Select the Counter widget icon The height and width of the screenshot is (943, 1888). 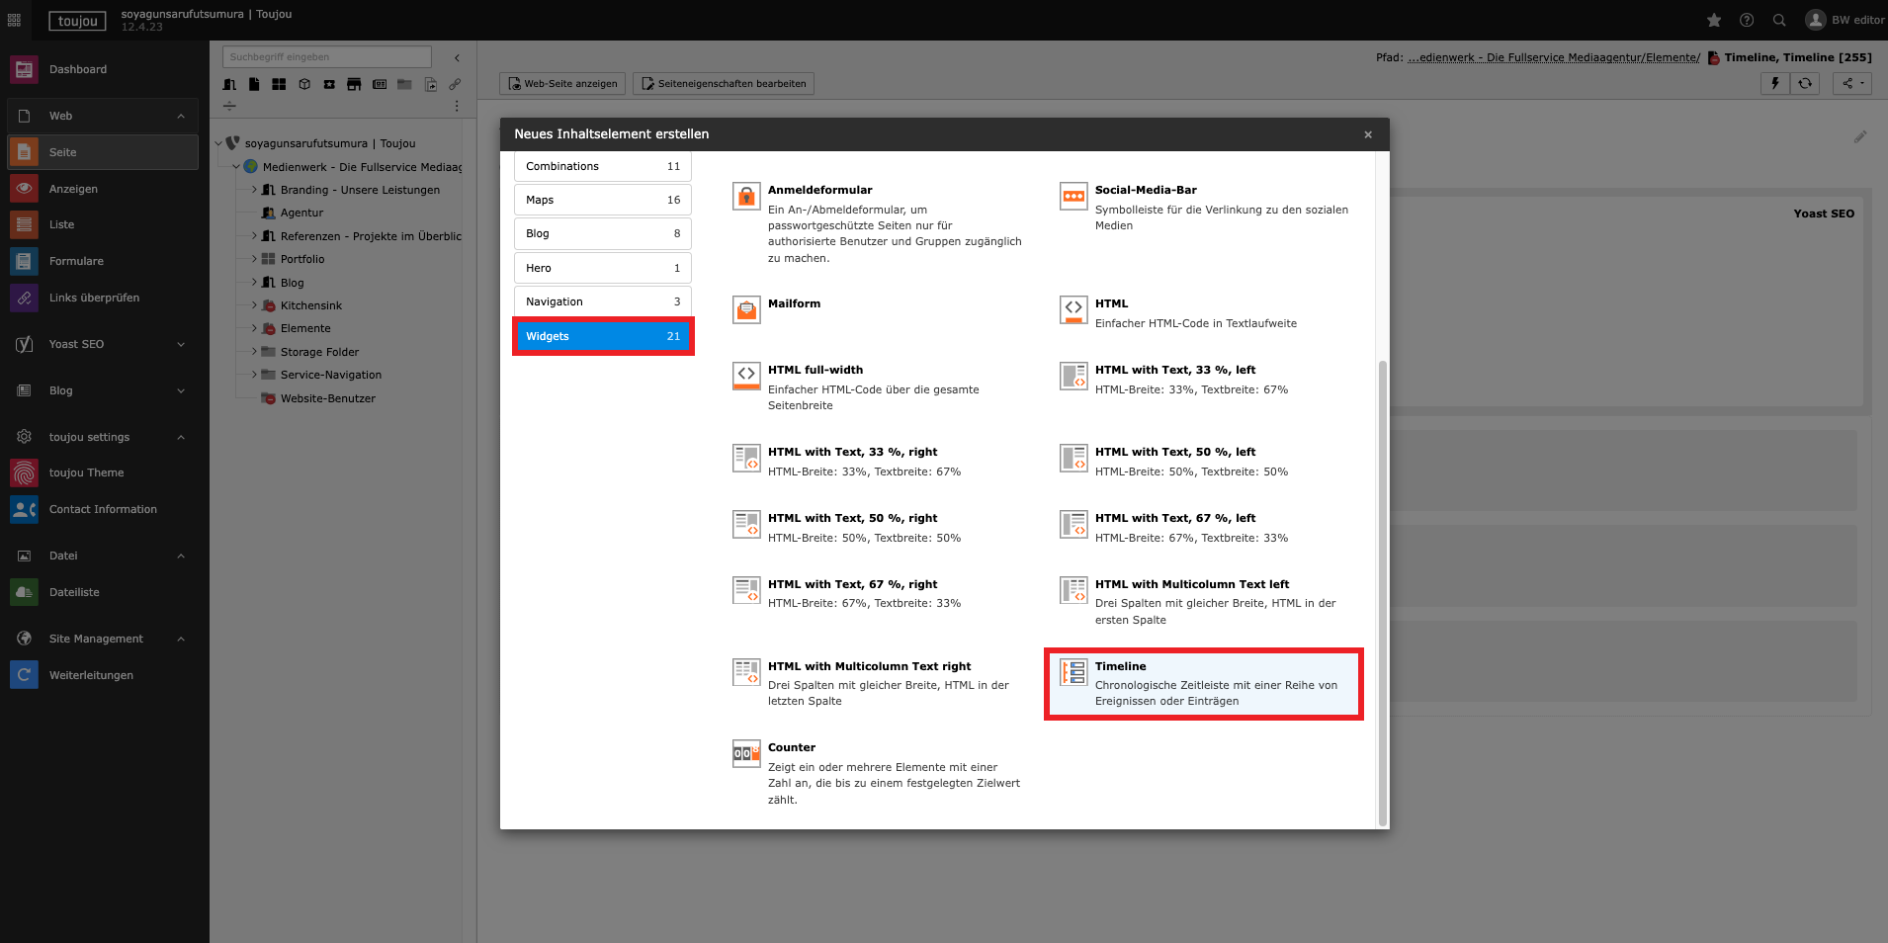(x=746, y=754)
